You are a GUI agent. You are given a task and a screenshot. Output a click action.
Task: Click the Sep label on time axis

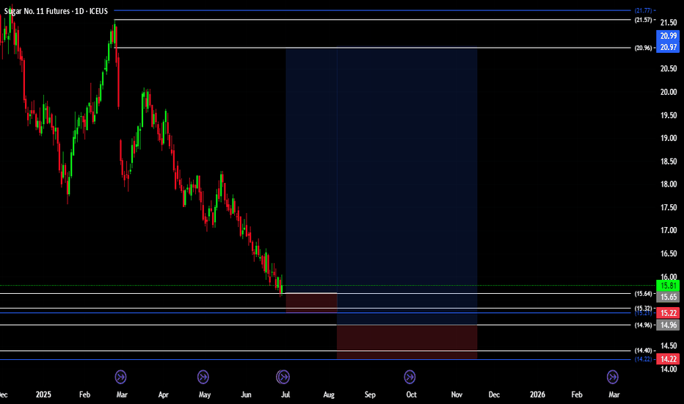point(370,394)
